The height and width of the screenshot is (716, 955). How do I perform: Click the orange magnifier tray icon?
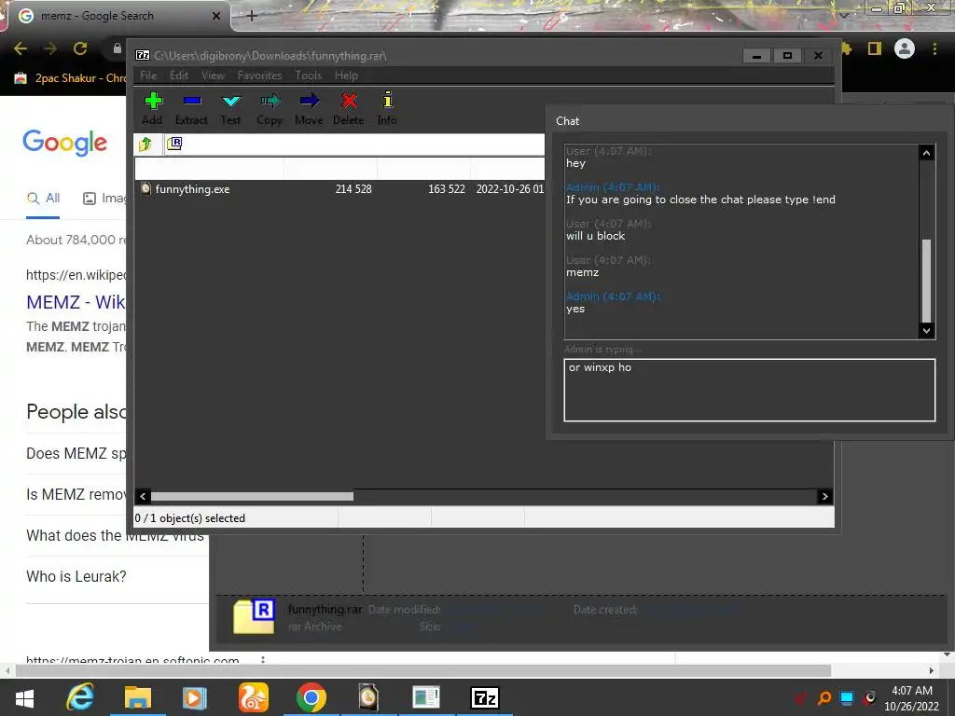pyautogui.click(x=824, y=697)
